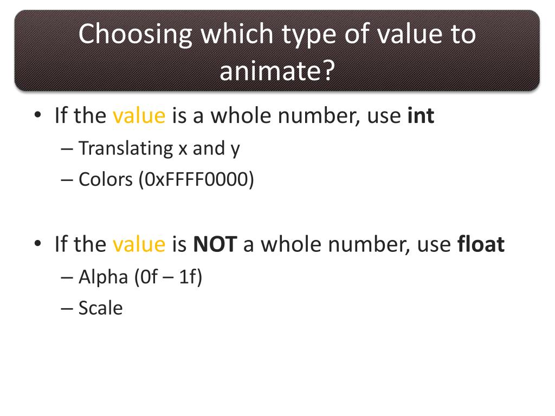Click the bullet before 'If the value is a whole'
Image resolution: width=555 pixels, height=416 pixels.
[x=38, y=115]
